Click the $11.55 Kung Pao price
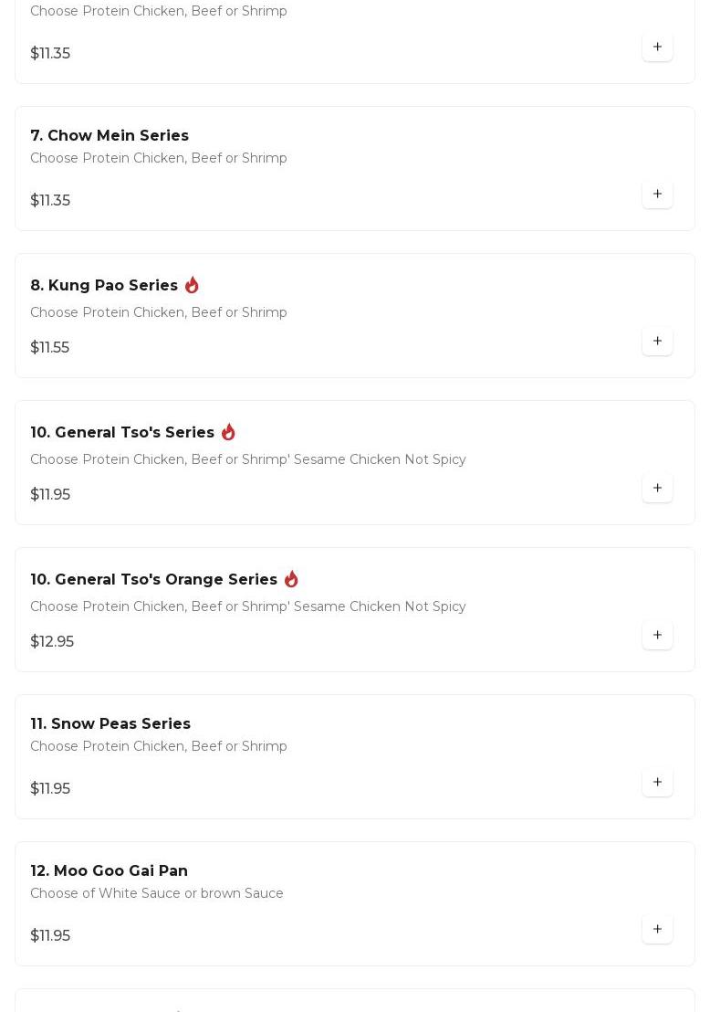This screenshot has width=710, height=1012. point(49,348)
